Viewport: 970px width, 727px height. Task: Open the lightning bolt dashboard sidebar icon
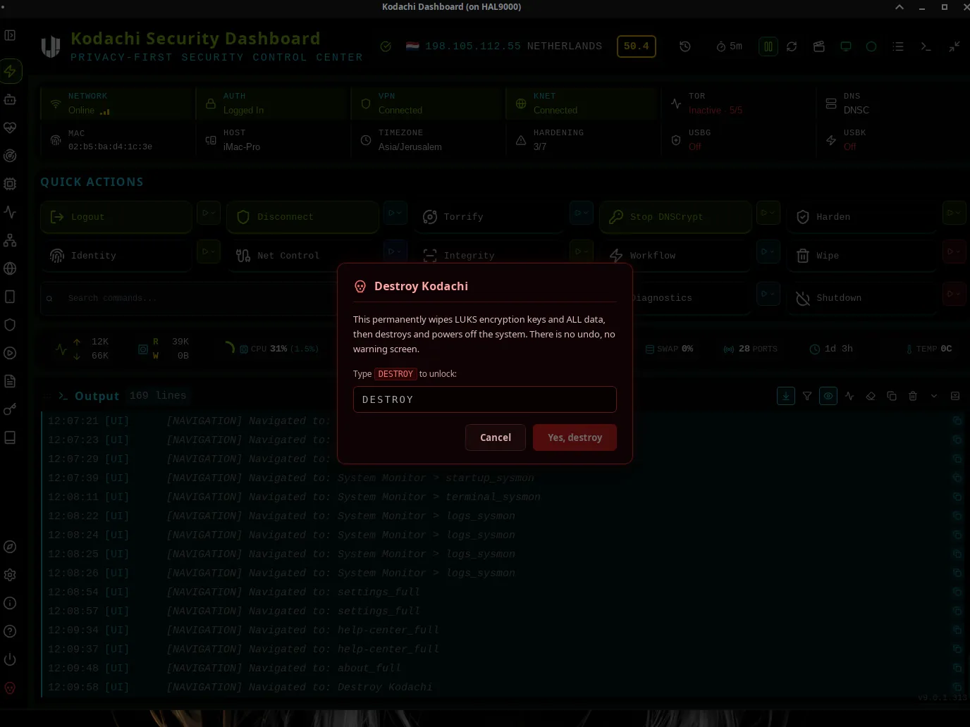pos(10,71)
